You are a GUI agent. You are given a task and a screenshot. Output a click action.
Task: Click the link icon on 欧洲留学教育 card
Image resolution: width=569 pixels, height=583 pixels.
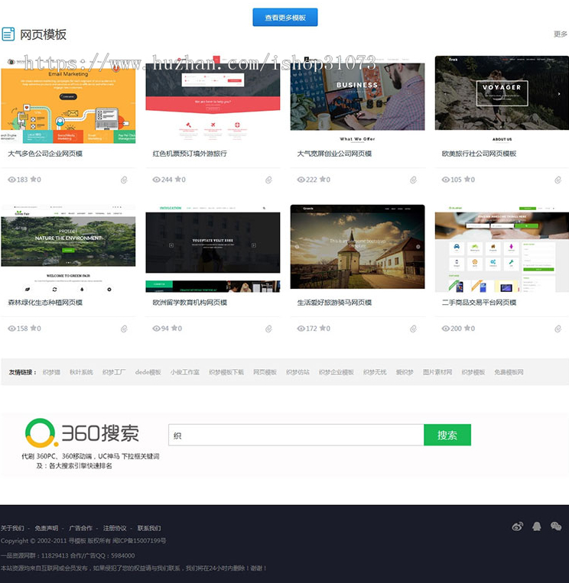[268, 329]
